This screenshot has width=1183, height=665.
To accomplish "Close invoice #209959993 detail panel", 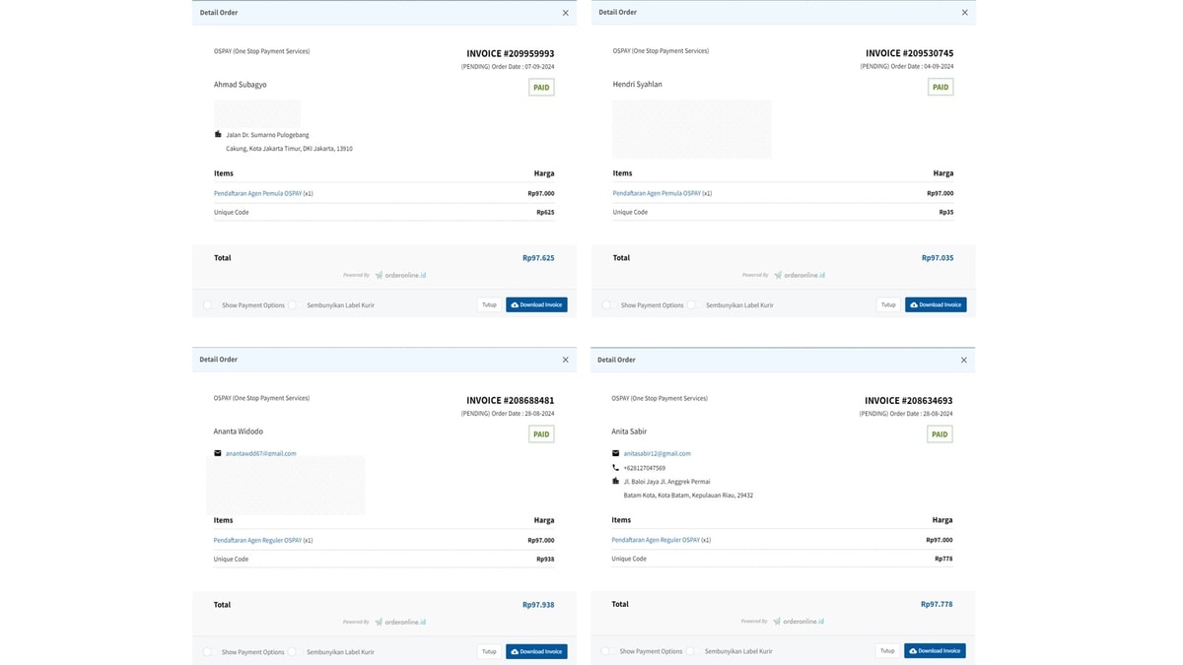I will coord(565,13).
